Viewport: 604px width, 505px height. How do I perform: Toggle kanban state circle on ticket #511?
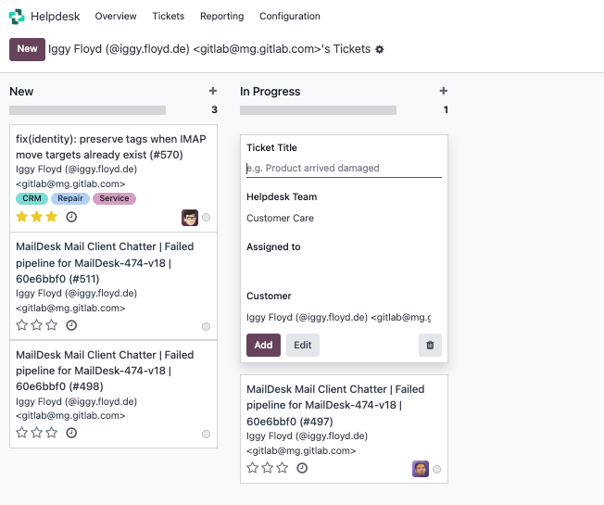coord(206,327)
